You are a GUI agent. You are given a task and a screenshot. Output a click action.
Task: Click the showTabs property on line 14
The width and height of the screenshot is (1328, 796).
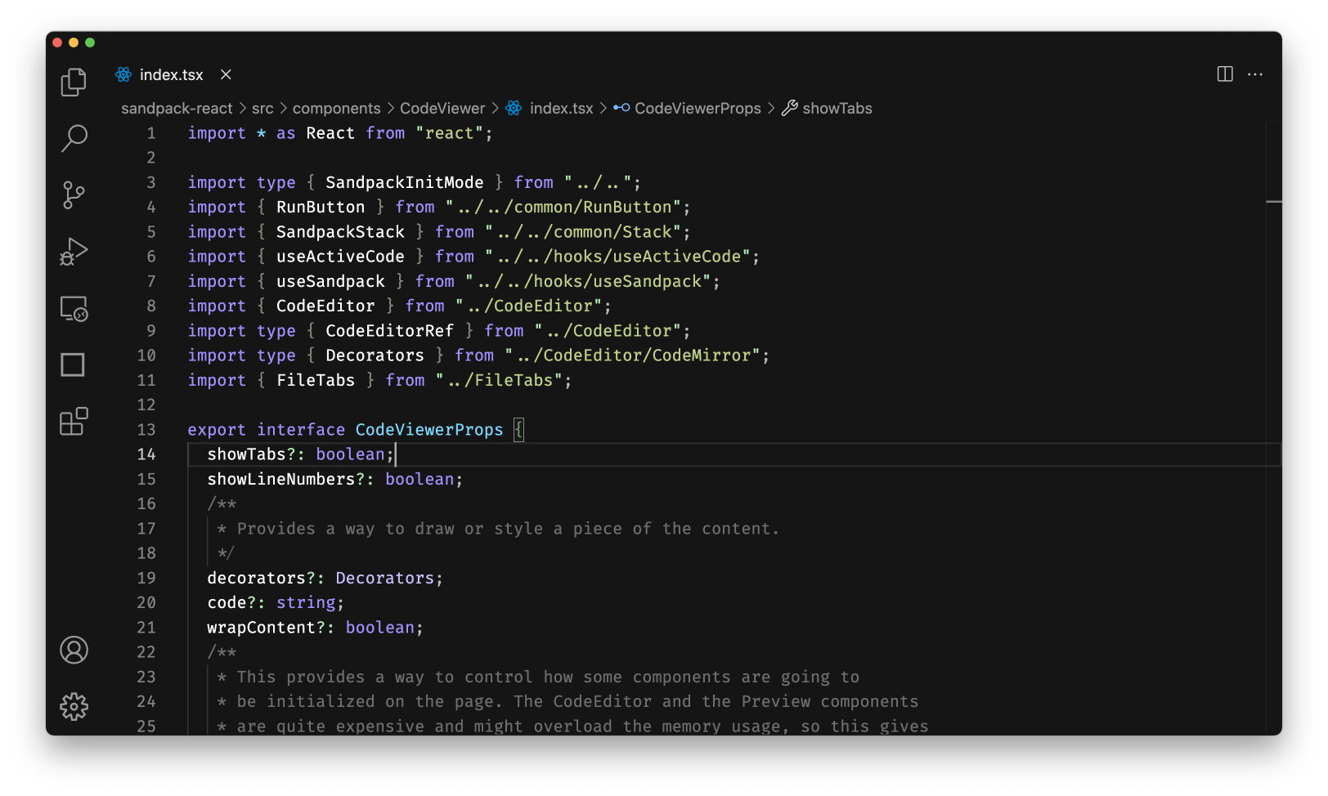tap(246, 454)
